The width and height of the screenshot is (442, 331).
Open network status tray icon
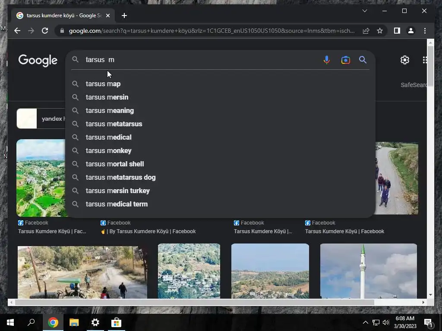[x=376, y=322]
